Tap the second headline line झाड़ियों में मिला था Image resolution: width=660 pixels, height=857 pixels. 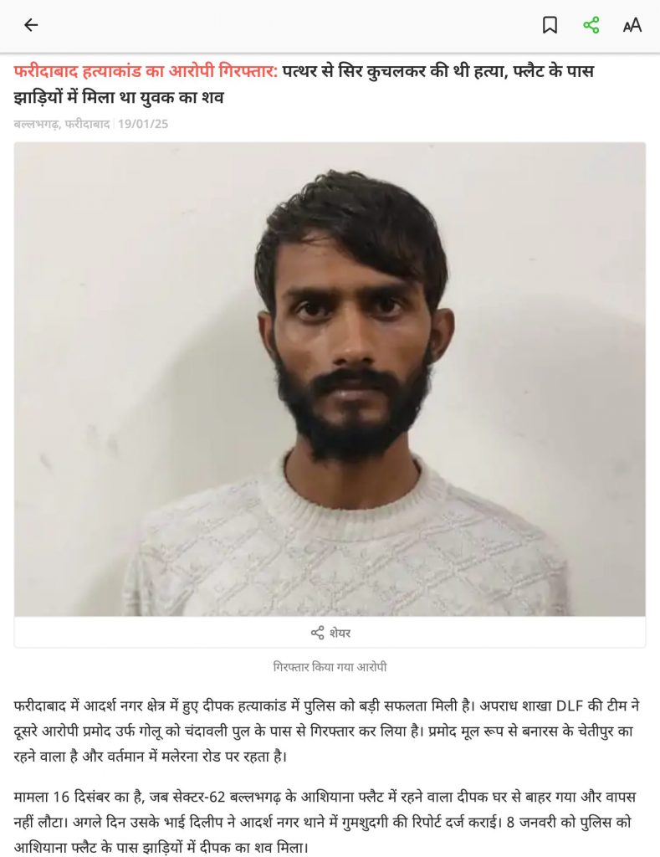click(119, 98)
